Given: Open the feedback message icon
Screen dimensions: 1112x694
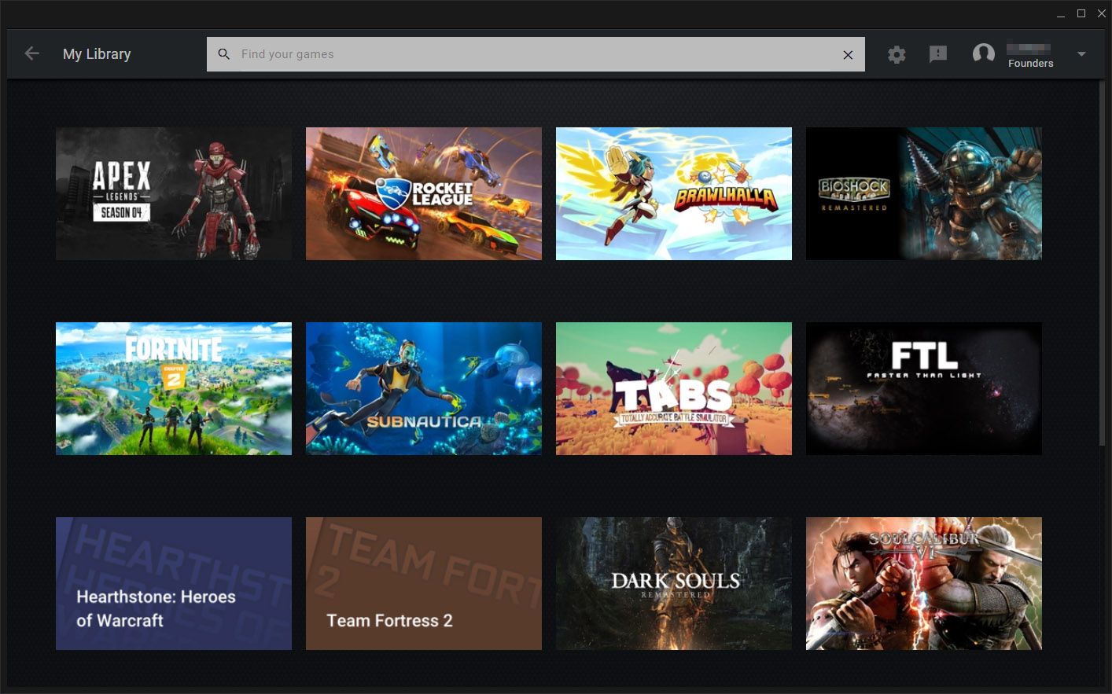Looking at the screenshot, I should point(938,54).
